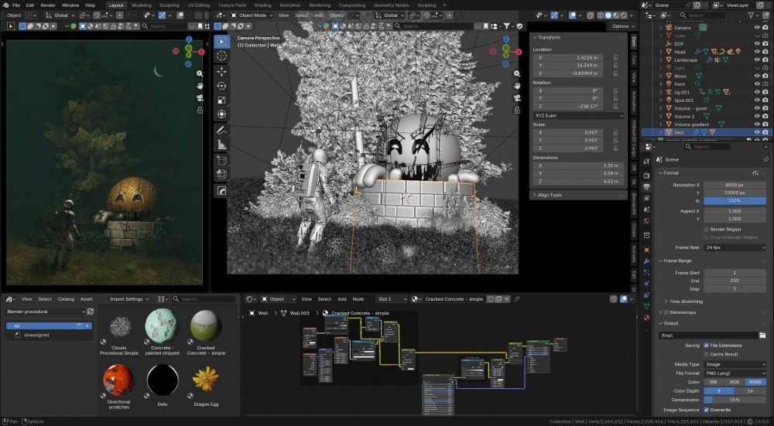The width and height of the screenshot is (774, 426).
Task: Pin the node editor material
Action: pos(517,298)
